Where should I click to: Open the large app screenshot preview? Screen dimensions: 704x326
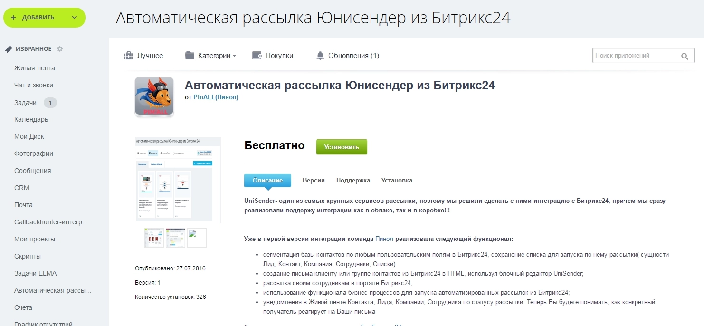click(178, 180)
